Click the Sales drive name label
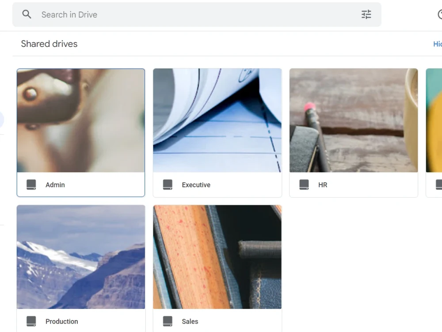442x332 pixels. pos(190,321)
